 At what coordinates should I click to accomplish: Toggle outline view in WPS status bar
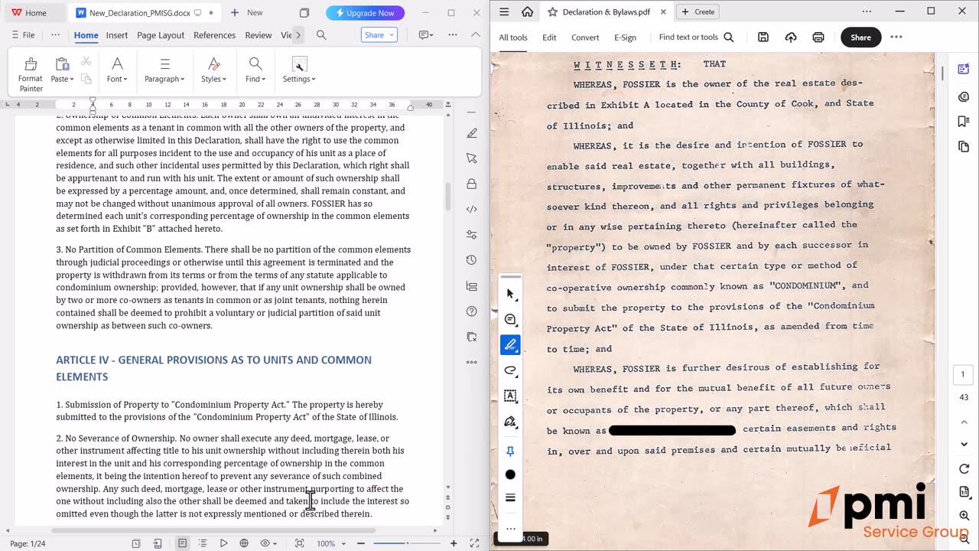203,543
